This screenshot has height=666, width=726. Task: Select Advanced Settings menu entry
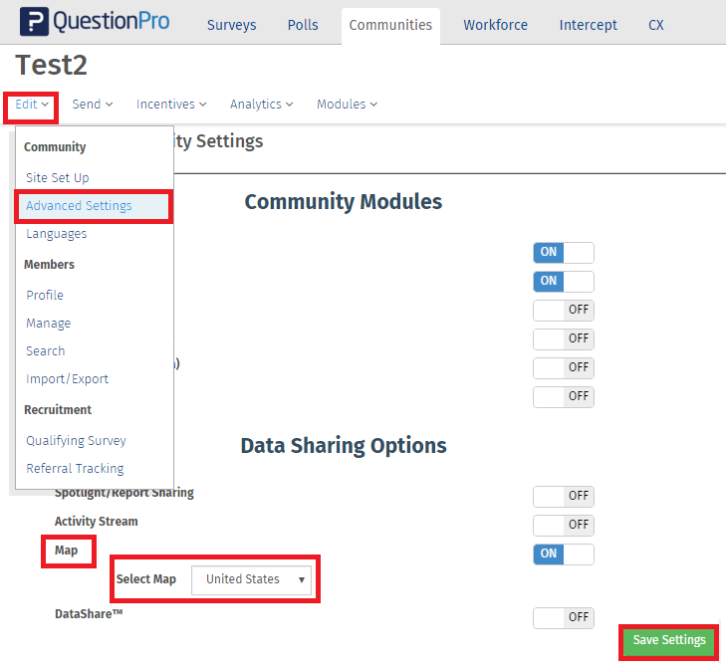point(94,206)
